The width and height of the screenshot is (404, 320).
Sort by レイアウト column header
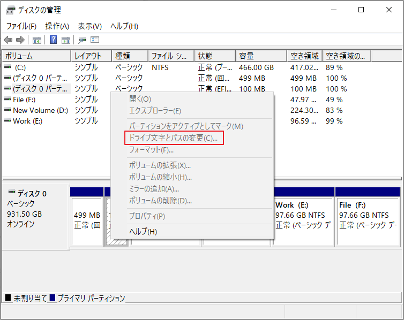point(91,56)
